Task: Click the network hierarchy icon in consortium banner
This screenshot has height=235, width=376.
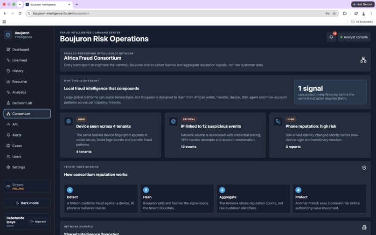Action: (x=363, y=60)
